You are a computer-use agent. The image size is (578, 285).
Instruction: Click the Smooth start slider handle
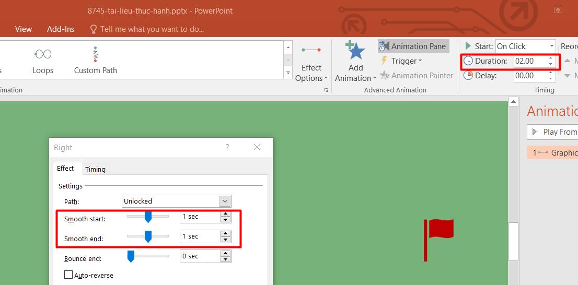(x=148, y=217)
